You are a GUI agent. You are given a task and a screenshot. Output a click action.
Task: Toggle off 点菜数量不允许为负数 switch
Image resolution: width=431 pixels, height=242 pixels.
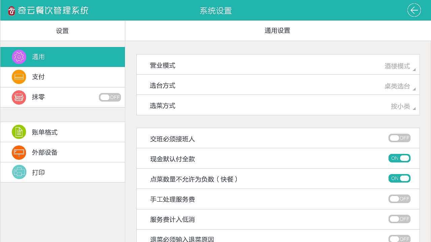click(399, 178)
